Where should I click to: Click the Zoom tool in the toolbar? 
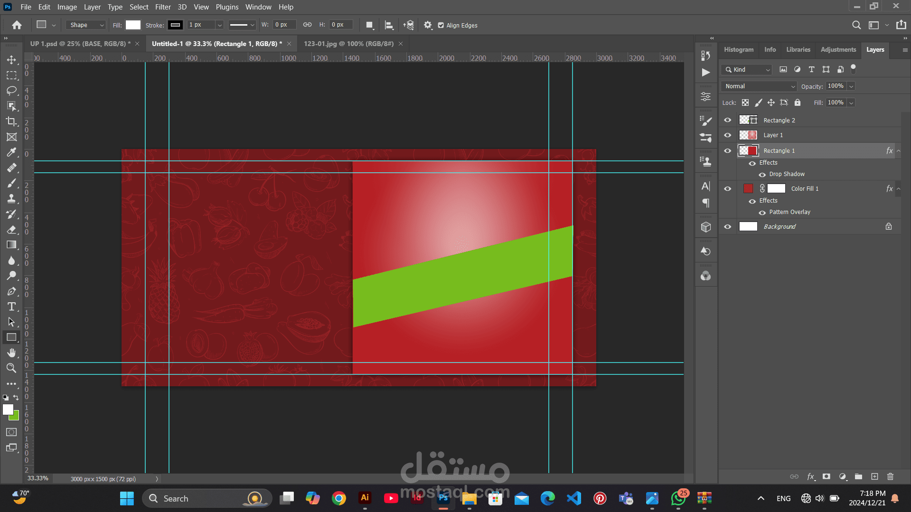pos(11,368)
